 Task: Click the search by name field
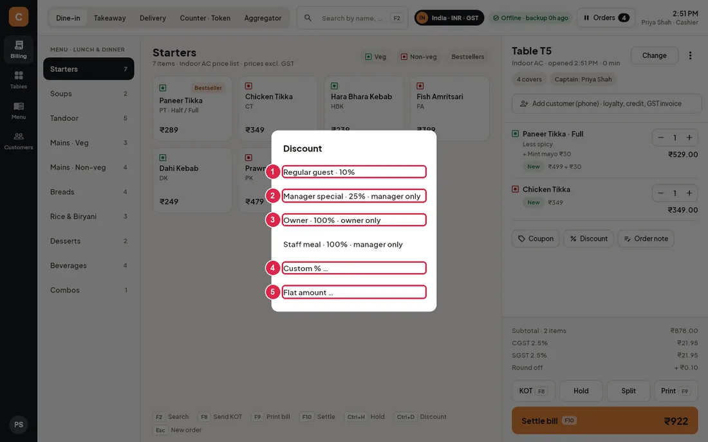tap(351, 18)
